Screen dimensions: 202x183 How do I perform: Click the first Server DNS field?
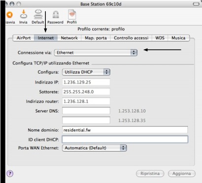(x=86, y=111)
